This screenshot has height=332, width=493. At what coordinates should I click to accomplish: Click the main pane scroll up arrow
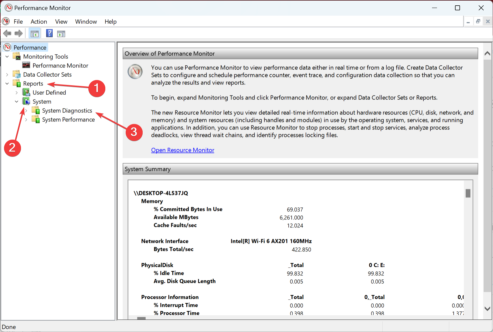[x=487, y=53]
